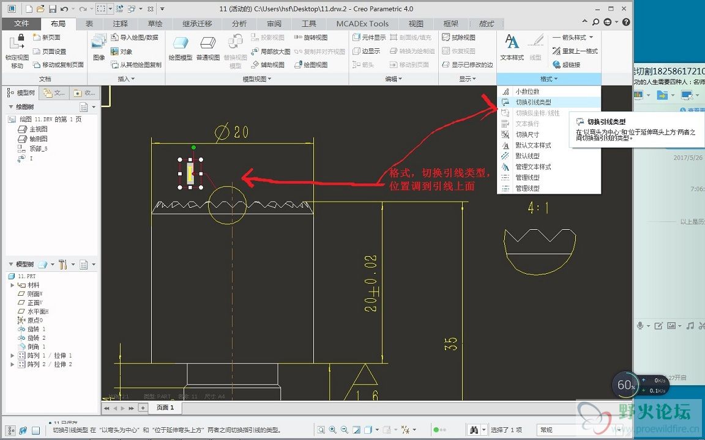Switch to the 草绘 ribbon tab
This screenshot has width=705, height=440.
(x=155, y=24)
